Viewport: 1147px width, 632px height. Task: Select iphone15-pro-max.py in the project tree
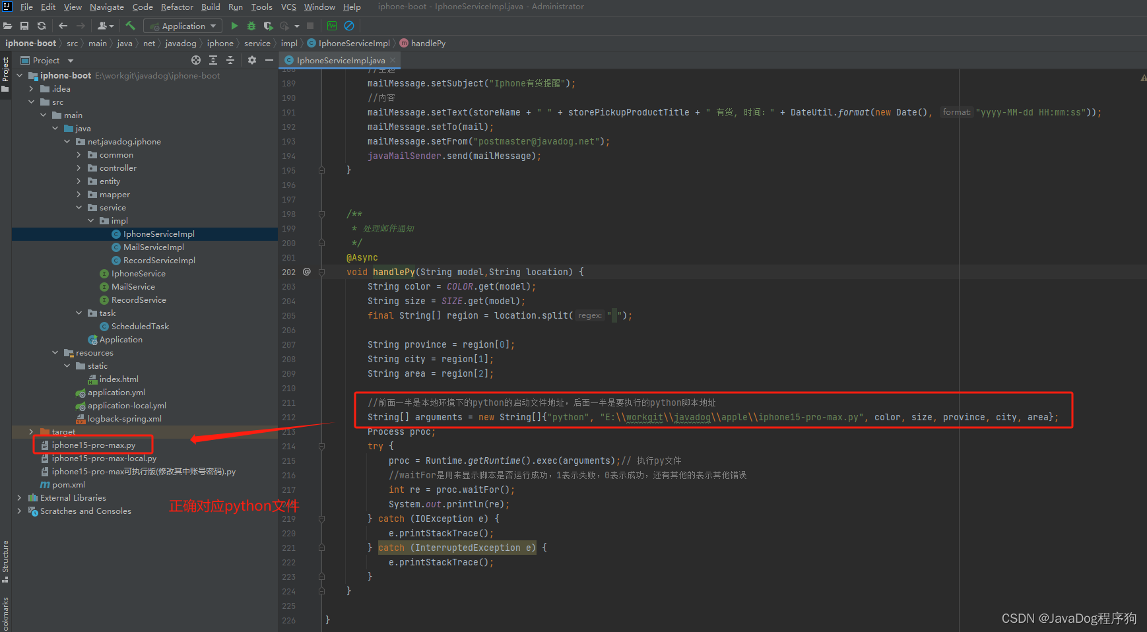[x=93, y=445]
